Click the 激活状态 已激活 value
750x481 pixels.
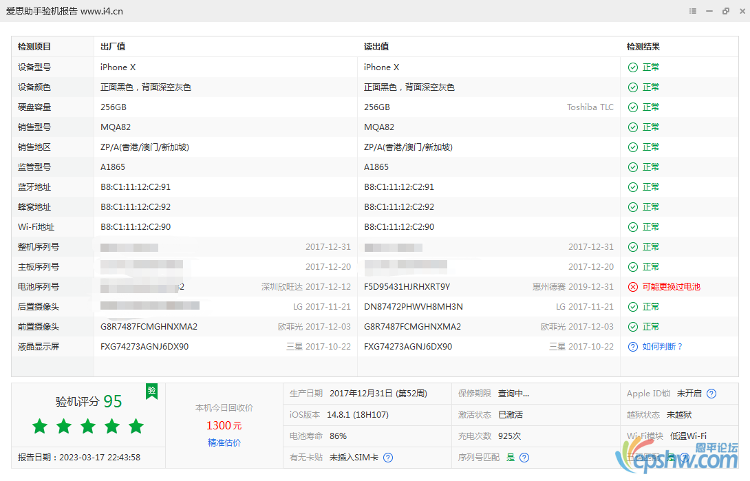tap(511, 415)
